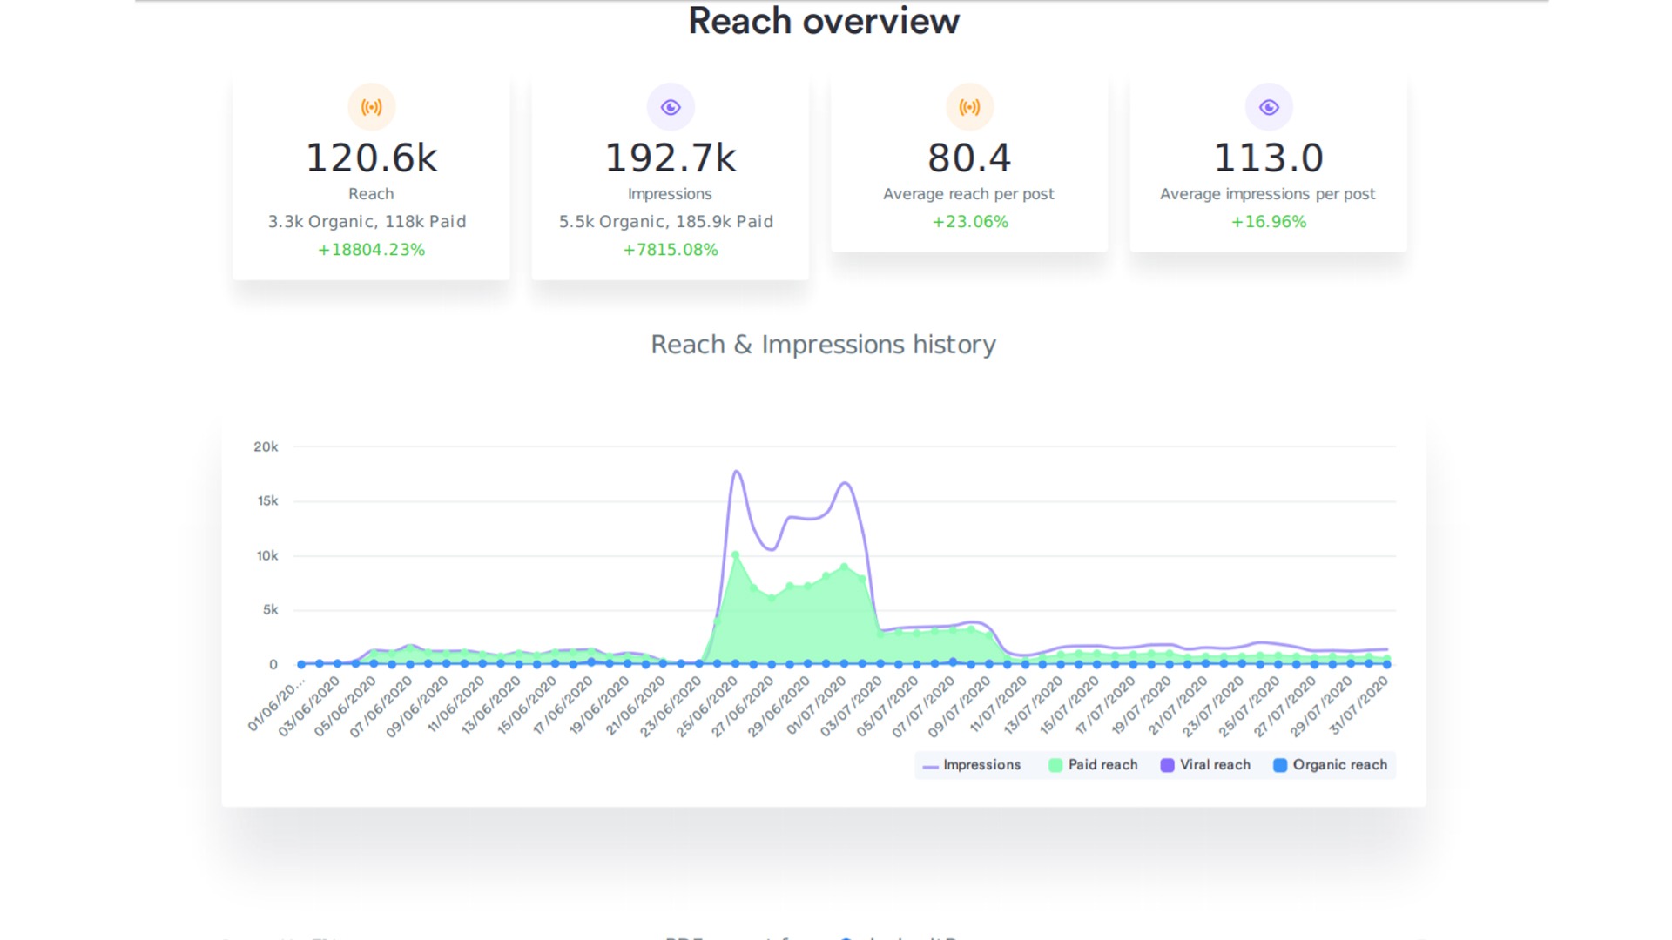Click the +18804.23% reach change percentage
The height and width of the screenshot is (940, 1672).
372,250
